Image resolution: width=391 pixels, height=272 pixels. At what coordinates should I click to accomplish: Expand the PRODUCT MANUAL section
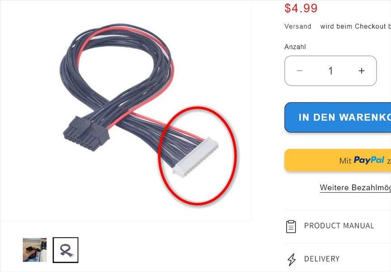pos(338,226)
